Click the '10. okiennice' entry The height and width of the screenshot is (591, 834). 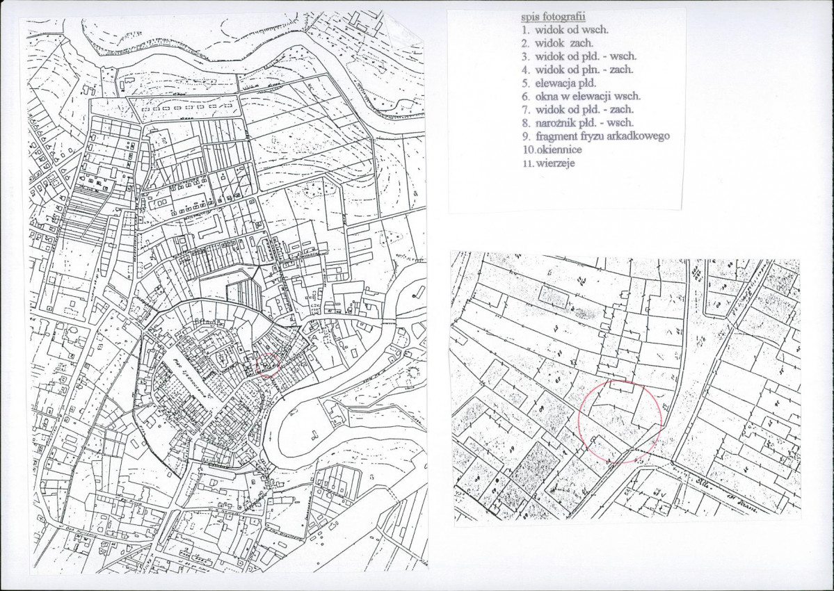pos(552,149)
